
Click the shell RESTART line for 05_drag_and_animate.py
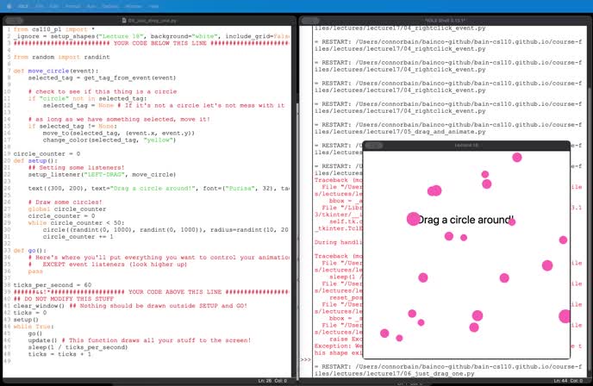click(448, 128)
